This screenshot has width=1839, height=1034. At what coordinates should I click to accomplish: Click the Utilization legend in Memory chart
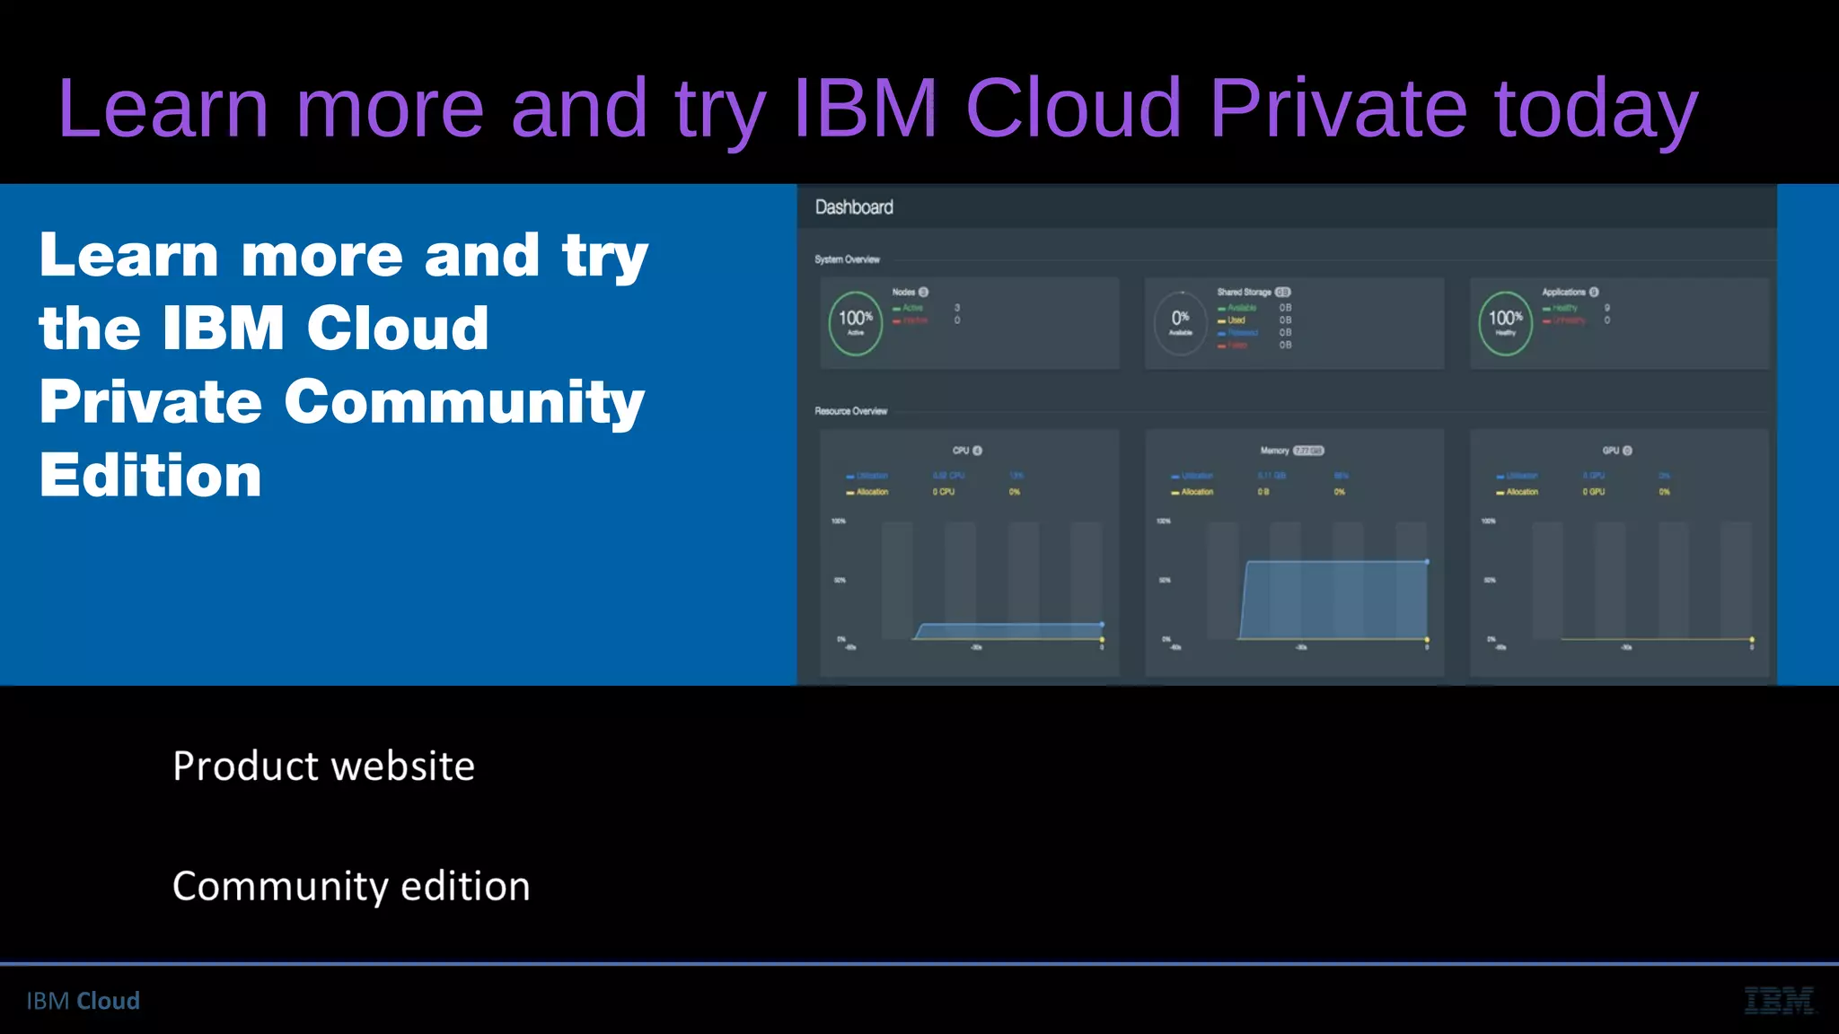tap(1192, 476)
